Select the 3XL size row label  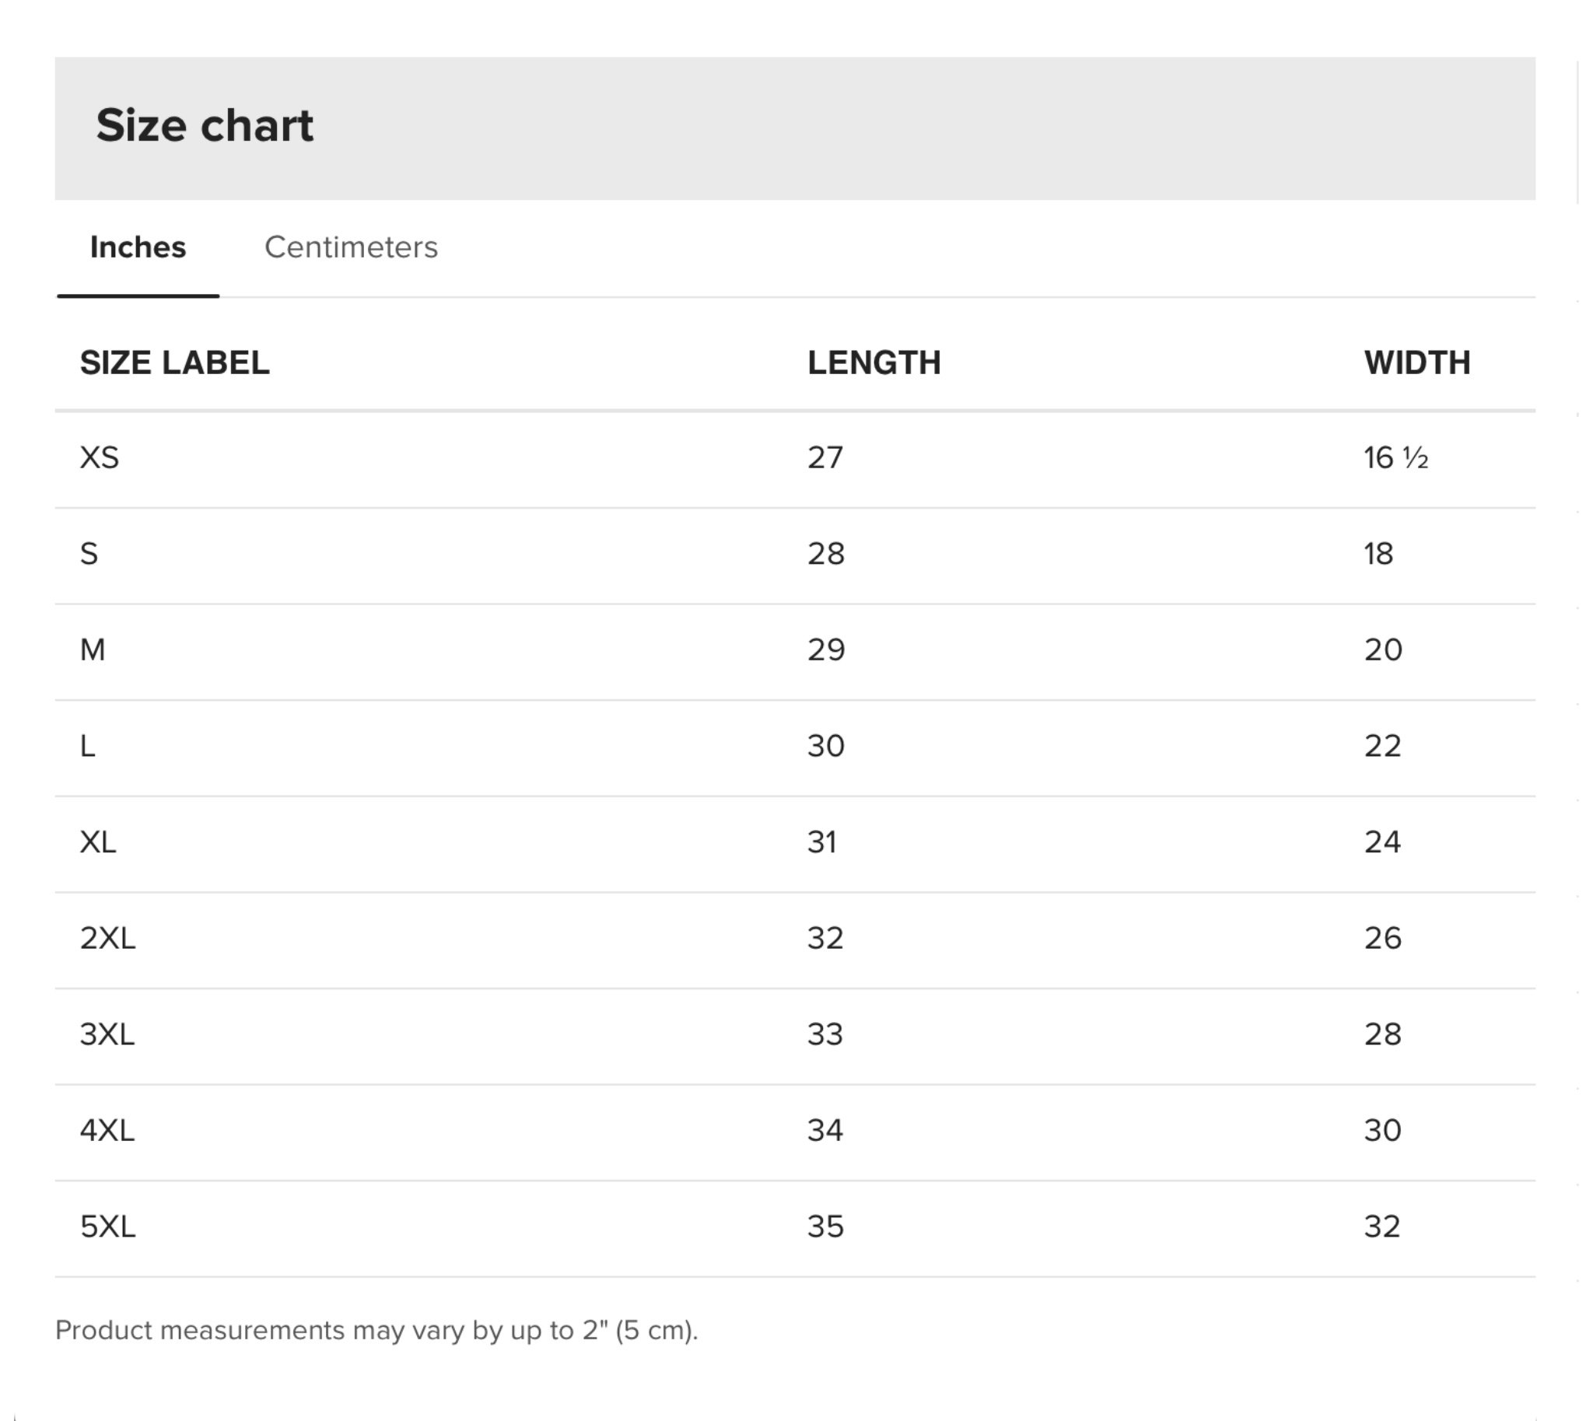pos(107,1034)
